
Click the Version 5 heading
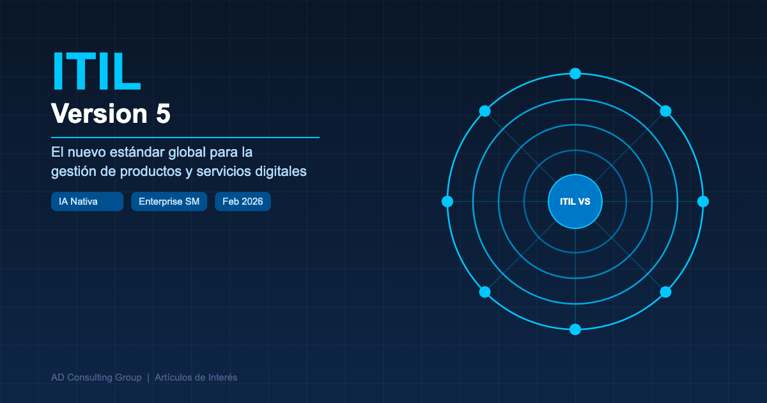[x=111, y=114]
